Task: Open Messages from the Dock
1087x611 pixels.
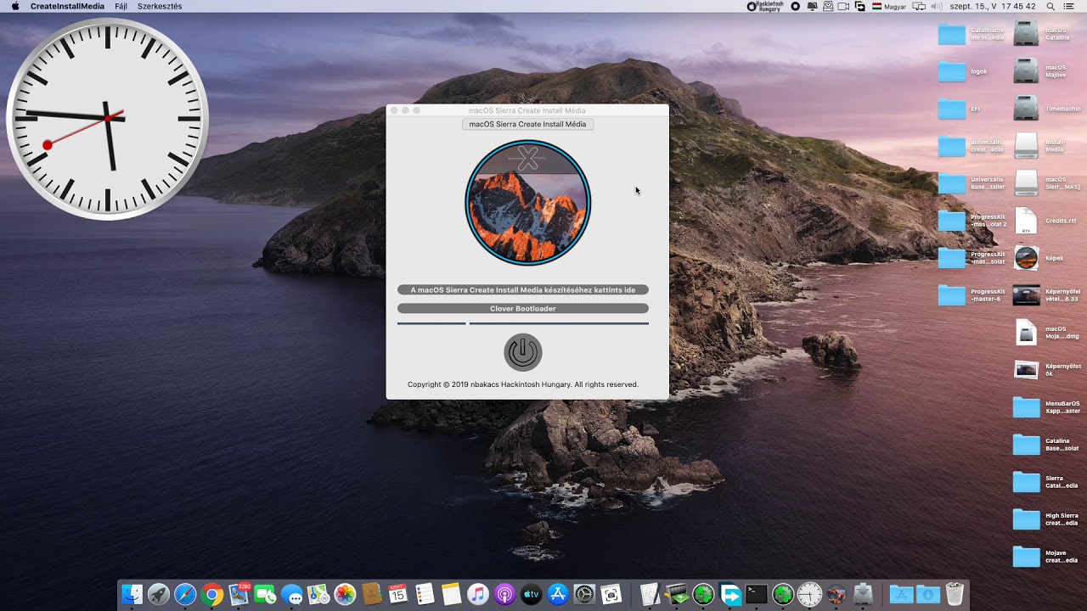Action: click(x=292, y=595)
